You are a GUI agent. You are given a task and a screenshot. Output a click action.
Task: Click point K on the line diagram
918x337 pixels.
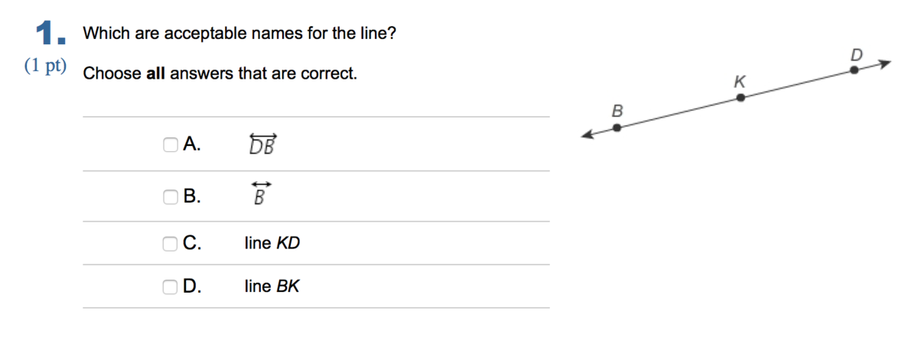coord(741,97)
